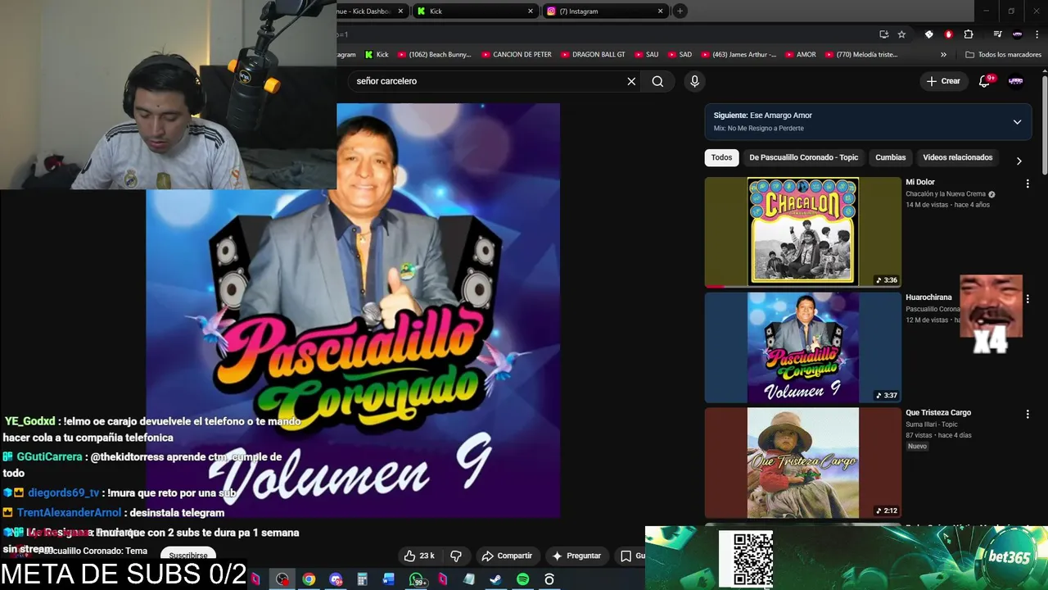
Task: Open Spotify from the taskbar
Action: click(x=522, y=579)
